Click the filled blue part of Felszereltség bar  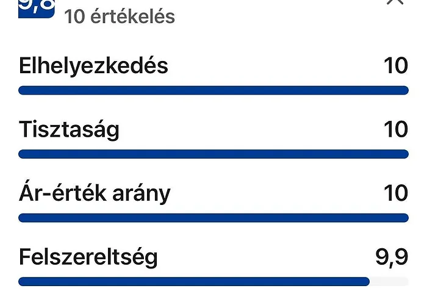coord(194,282)
